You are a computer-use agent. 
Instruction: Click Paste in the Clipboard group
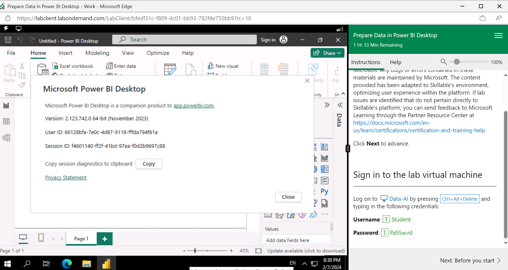(9, 75)
